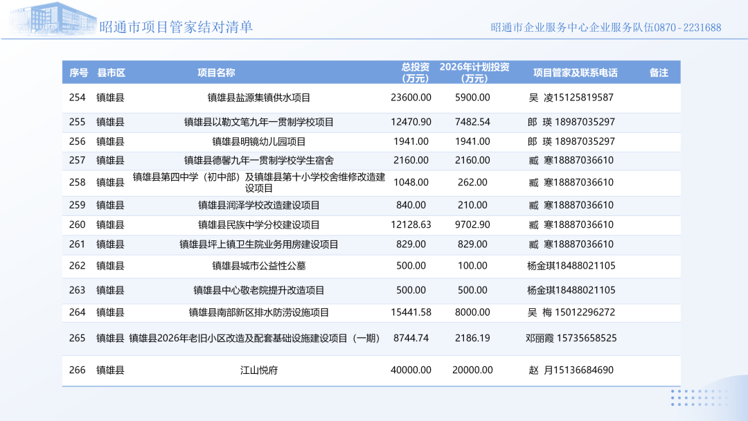Screen dimensions: 748x421
Task: Select the 2026年老旧小区改造 project name
Action: 255,339
